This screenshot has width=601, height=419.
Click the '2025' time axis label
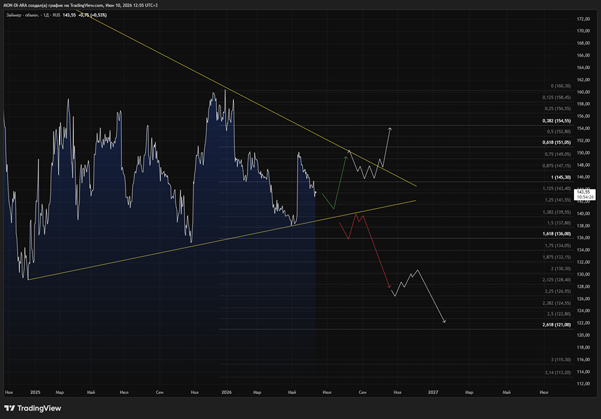click(x=35, y=392)
